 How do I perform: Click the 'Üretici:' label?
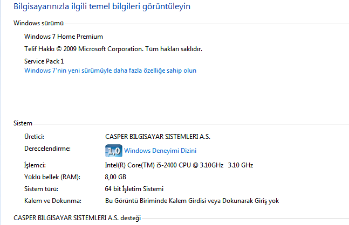(35, 137)
